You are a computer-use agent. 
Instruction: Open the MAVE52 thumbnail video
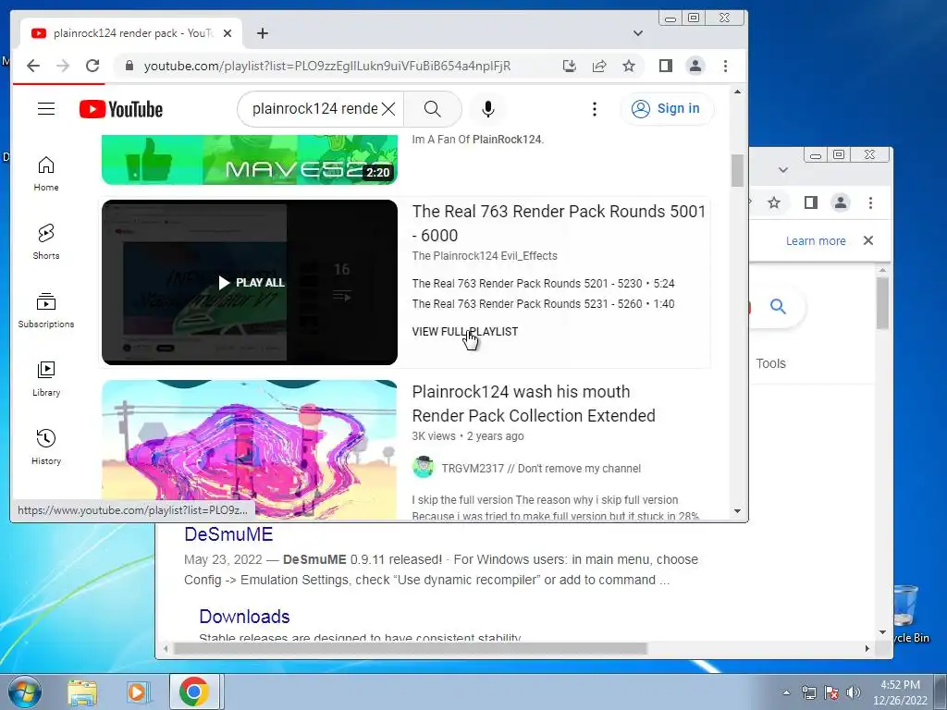point(250,160)
